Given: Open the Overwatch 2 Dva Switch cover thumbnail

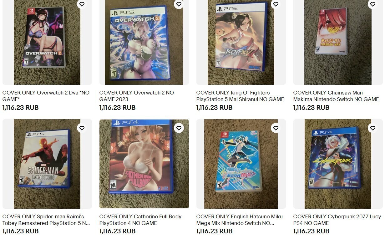Looking at the screenshot, I should [47, 42].
